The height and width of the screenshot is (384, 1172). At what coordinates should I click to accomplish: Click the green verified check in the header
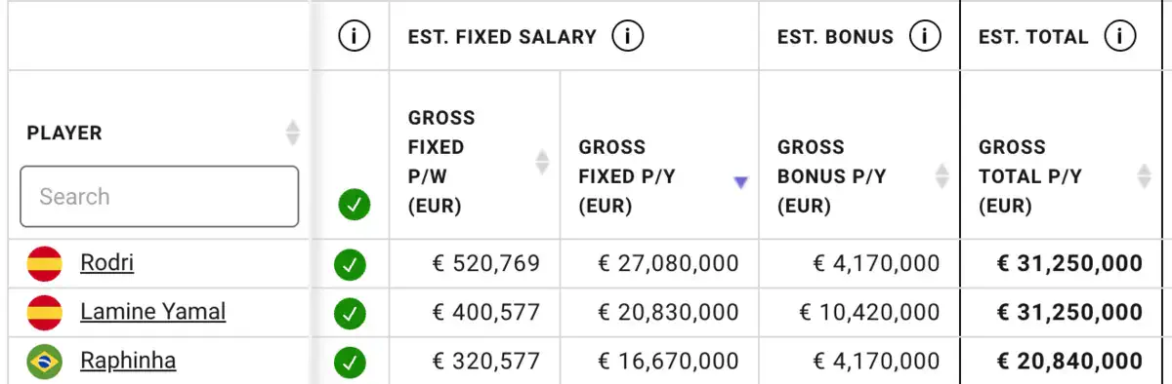pyautogui.click(x=355, y=206)
